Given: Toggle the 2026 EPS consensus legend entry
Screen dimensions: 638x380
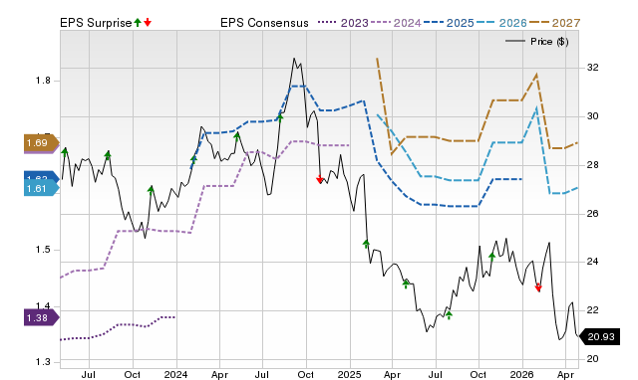Looking at the screenshot, I should pos(501,23).
